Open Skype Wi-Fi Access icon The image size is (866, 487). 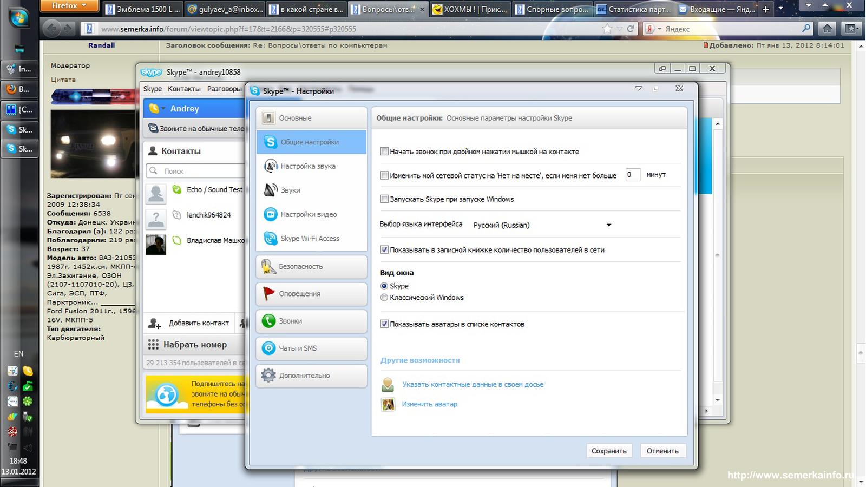point(270,238)
